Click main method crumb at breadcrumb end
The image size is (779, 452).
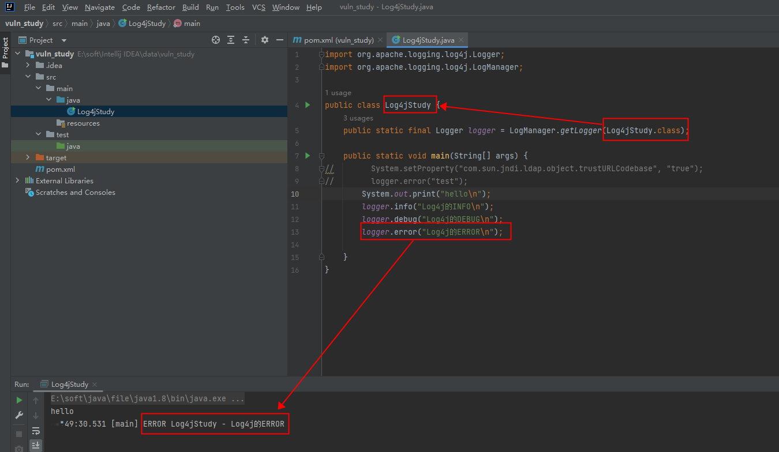pyautogui.click(x=187, y=24)
